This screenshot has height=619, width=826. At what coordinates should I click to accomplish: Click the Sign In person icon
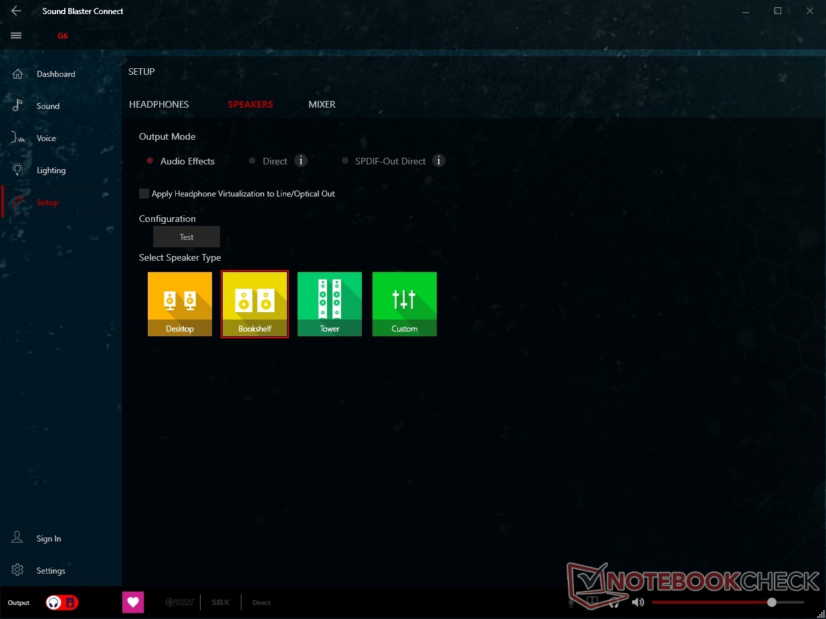pos(18,537)
